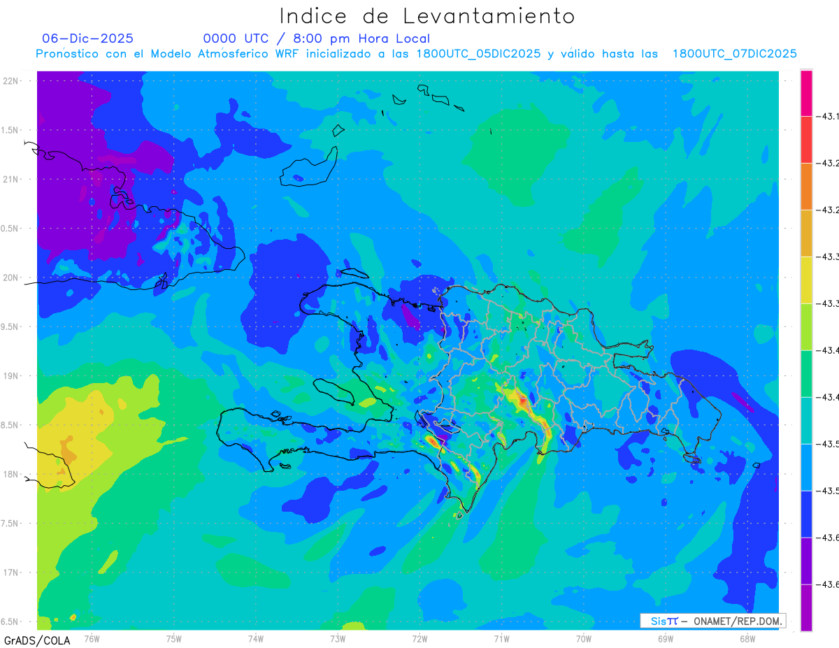The image size is (839, 648).
Task: Click the "73W" longitude label
Action: [338, 639]
